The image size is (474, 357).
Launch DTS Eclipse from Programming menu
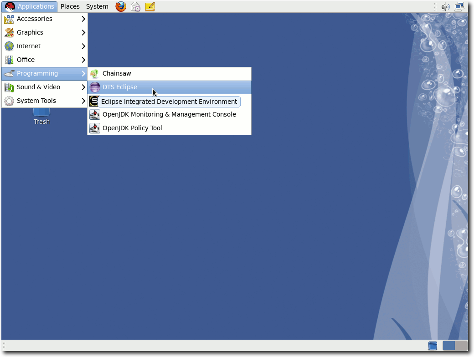[x=120, y=87]
